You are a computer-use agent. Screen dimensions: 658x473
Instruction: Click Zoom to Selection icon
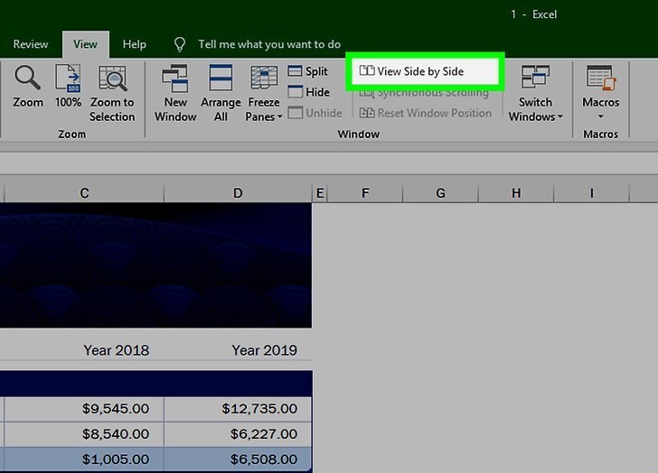pyautogui.click(x=112, y=79)
